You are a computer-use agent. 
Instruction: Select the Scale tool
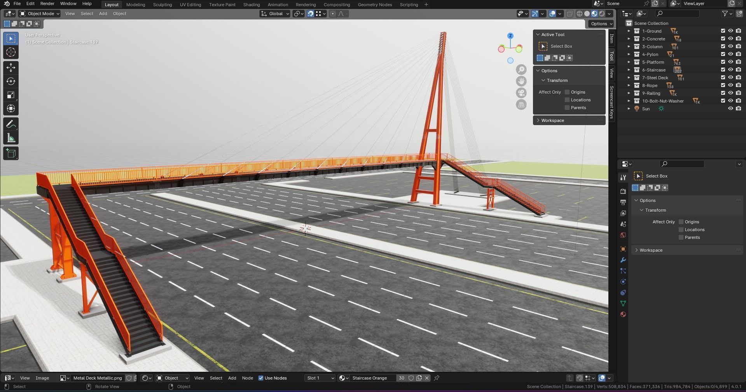click(11, 95)
